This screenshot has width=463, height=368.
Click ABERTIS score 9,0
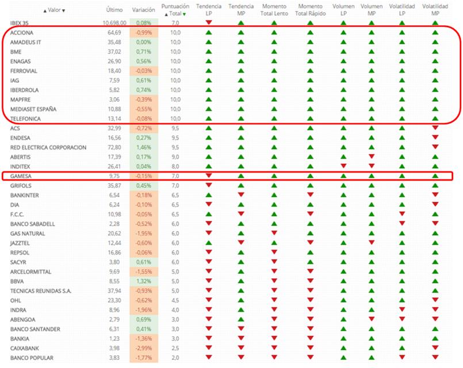pyautogui.click(x=175, y=157)
